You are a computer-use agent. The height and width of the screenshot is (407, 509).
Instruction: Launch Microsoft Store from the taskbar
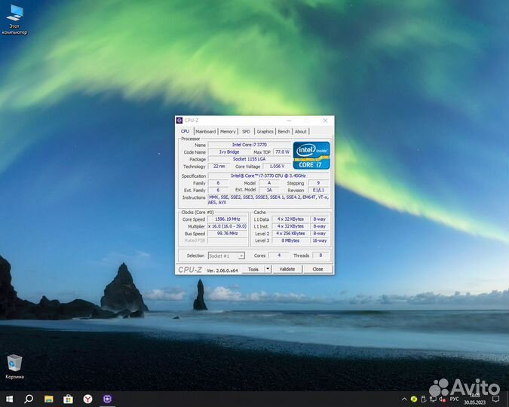pos(68,399)
